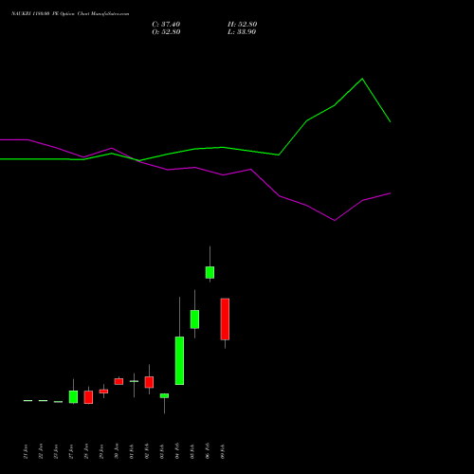Select the low value L: 33.90
This screenshot has width=474, height=474.
pyautogui.click(x=242, y=31)
